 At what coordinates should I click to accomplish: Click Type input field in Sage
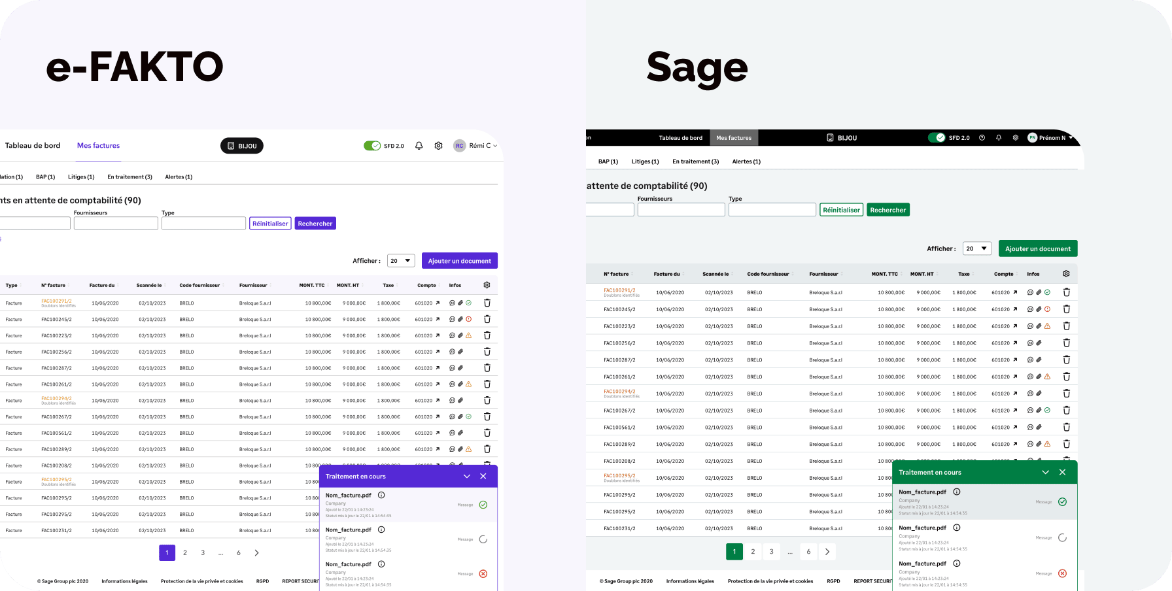[772, 210]
